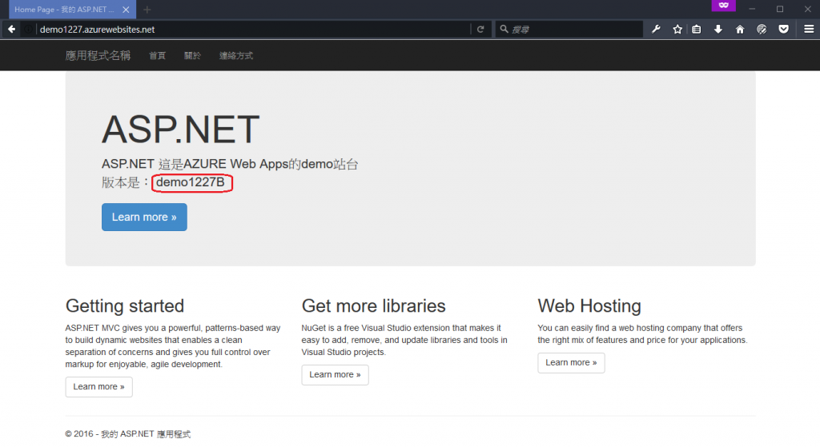Click the Web Hosting heading
Screen dimensions: 820x447
589,305
